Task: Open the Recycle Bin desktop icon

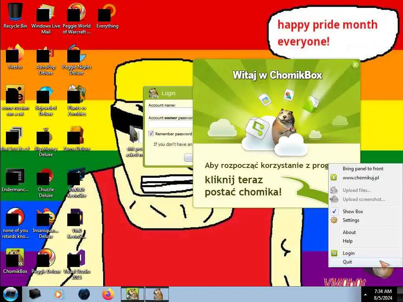Action: click(x=15, y=15)
